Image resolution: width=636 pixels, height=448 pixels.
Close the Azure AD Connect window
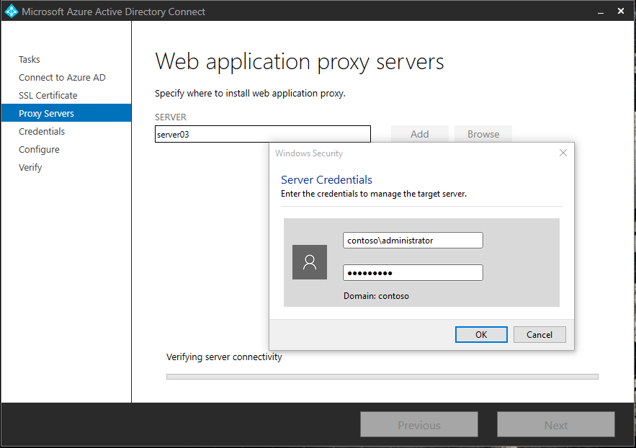[621, 11]
